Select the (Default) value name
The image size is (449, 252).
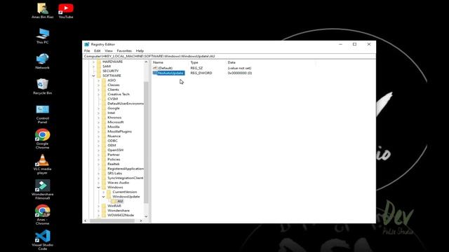[166, 68]
